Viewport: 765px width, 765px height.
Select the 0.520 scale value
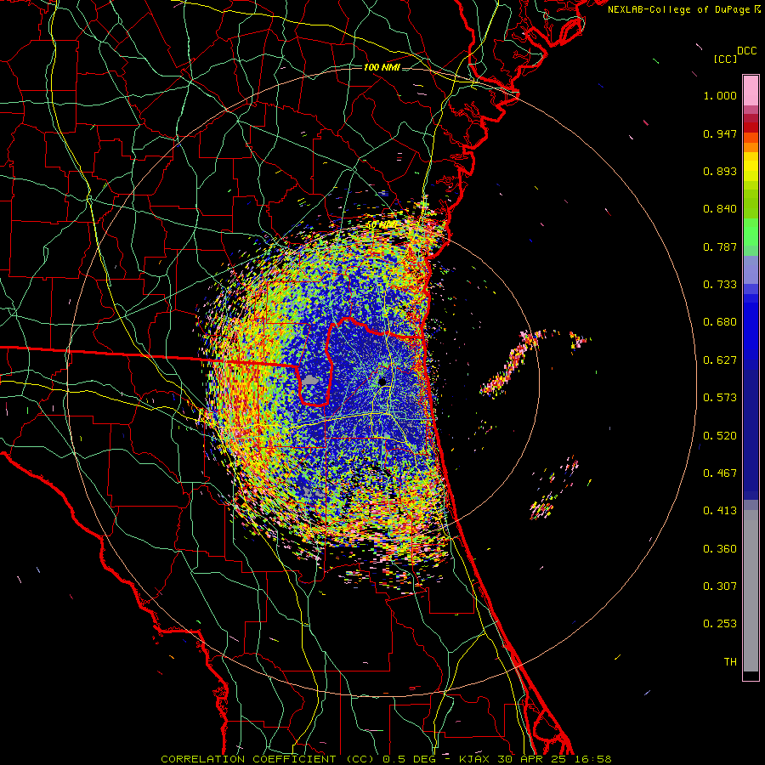coord(720,436)
